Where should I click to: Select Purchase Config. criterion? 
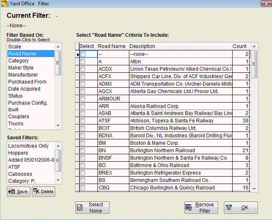click(x=31, y=103)
